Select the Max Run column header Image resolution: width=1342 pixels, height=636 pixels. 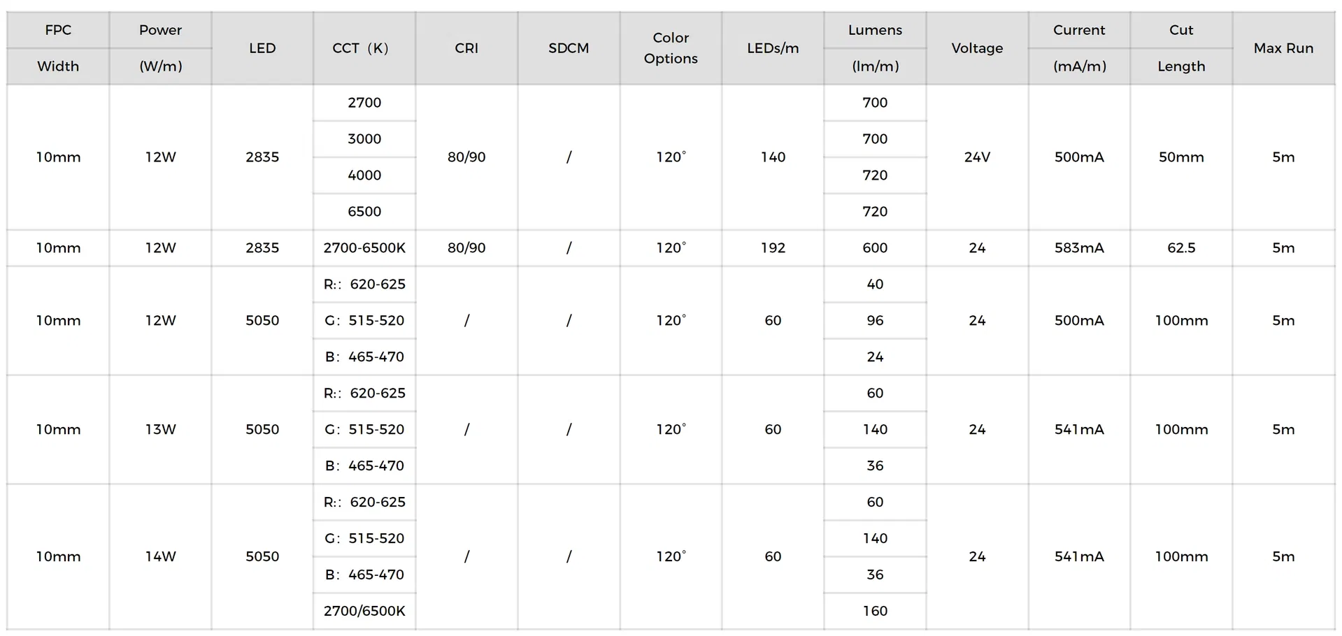pos(1283,48)
